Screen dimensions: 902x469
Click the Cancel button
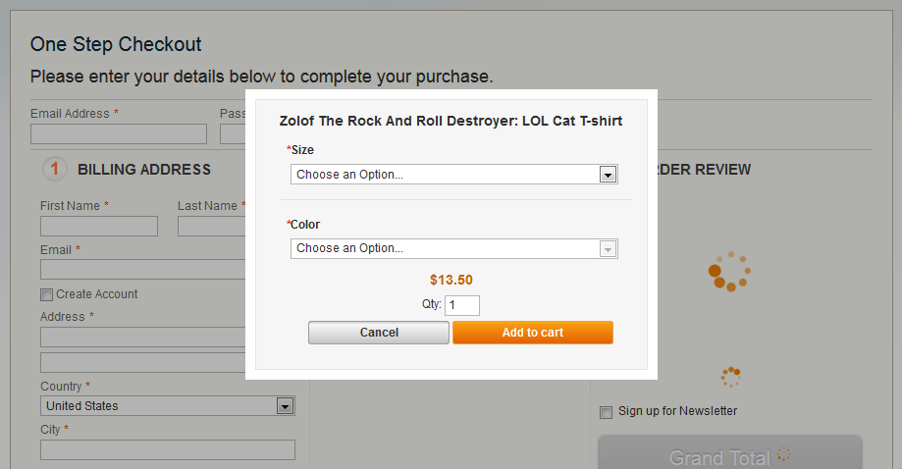point(379,333)
